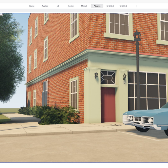Select the large dark storefront window
The height and width of the screenshot is (168, 168).
pos(147,91)
